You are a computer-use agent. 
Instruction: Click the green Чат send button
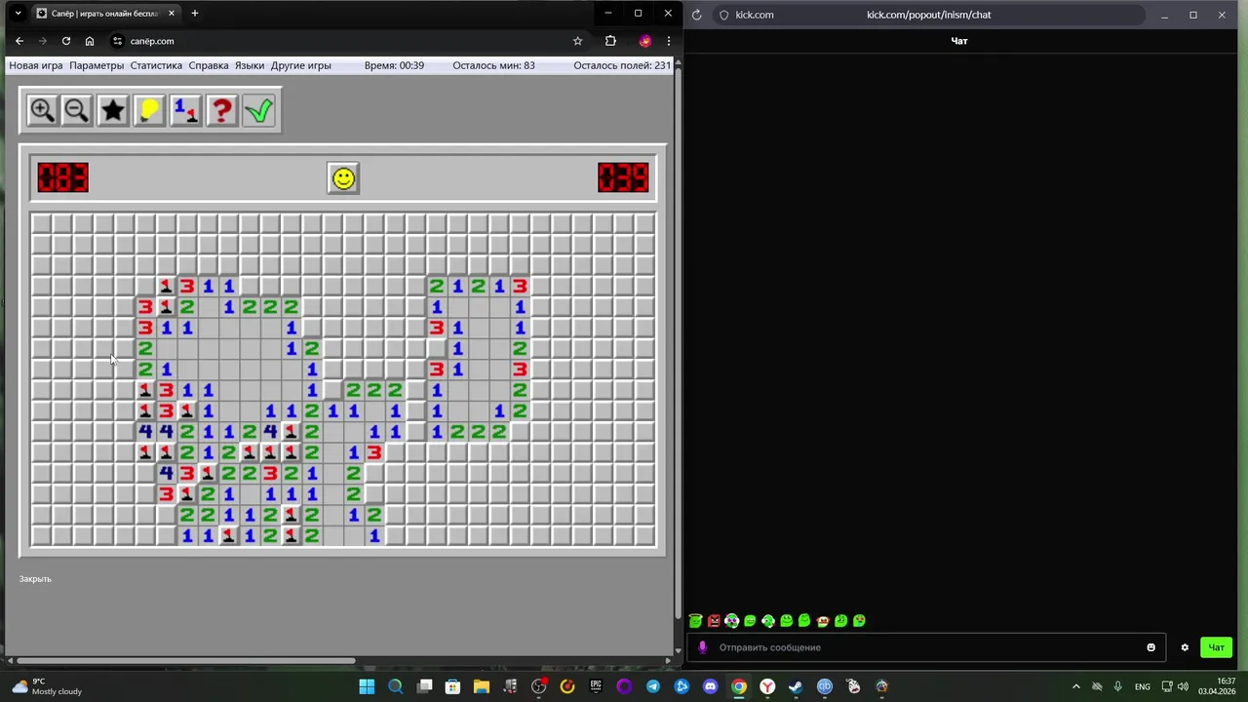pyautogui.click(x=1216, y=647)
